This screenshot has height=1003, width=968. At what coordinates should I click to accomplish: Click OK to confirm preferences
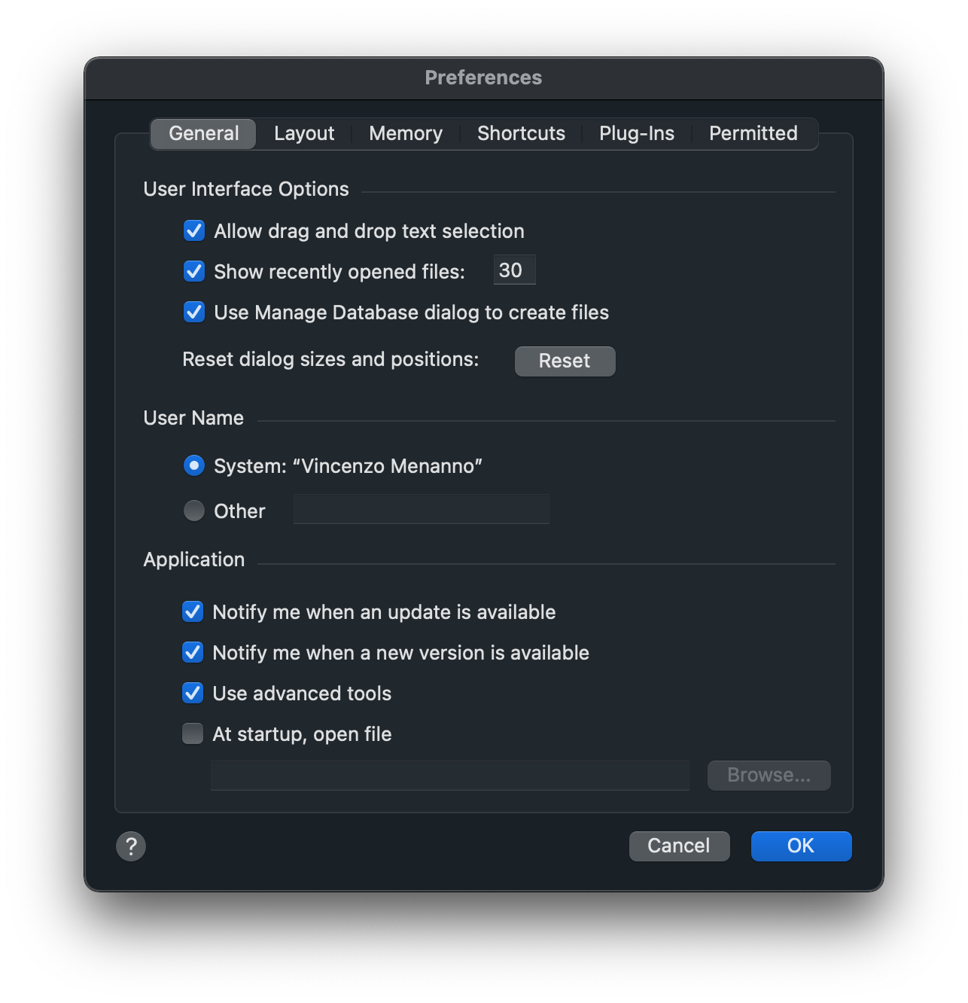click(x=801, y=846)
